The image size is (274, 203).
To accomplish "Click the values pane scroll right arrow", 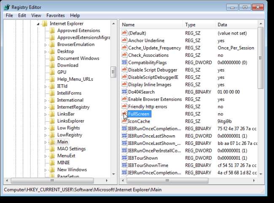I will tap(254, 181).
